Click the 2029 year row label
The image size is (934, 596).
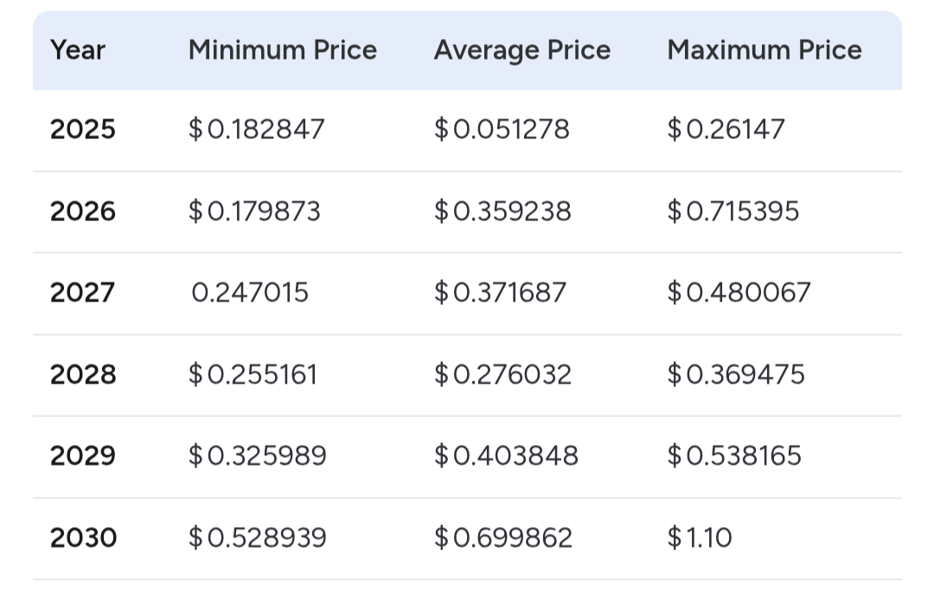click(82, 456)
